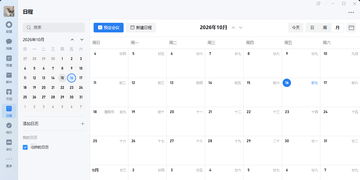
Task: Go to the 频道 channels section
Action: point(9,61)
